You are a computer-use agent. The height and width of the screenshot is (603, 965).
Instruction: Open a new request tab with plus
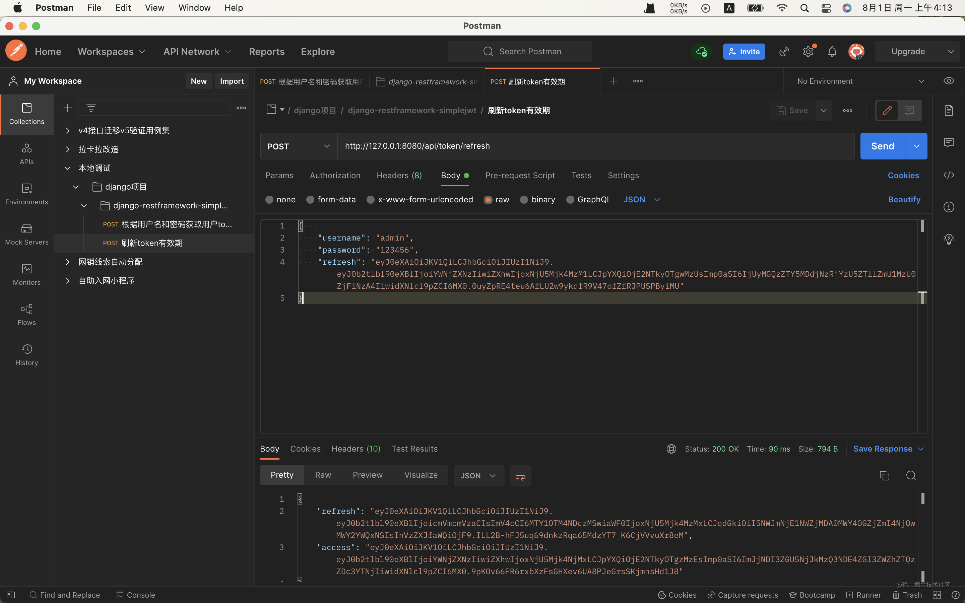click(614, 81)
